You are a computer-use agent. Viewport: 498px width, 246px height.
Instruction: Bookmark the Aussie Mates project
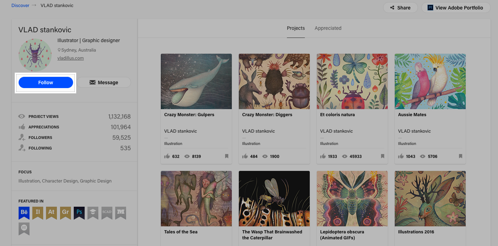tap(460, 156)
